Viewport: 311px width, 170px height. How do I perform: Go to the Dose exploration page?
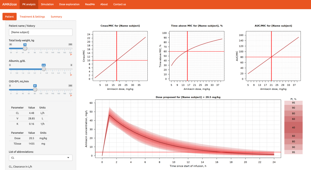pyautogui.click(x=70, y=4)
